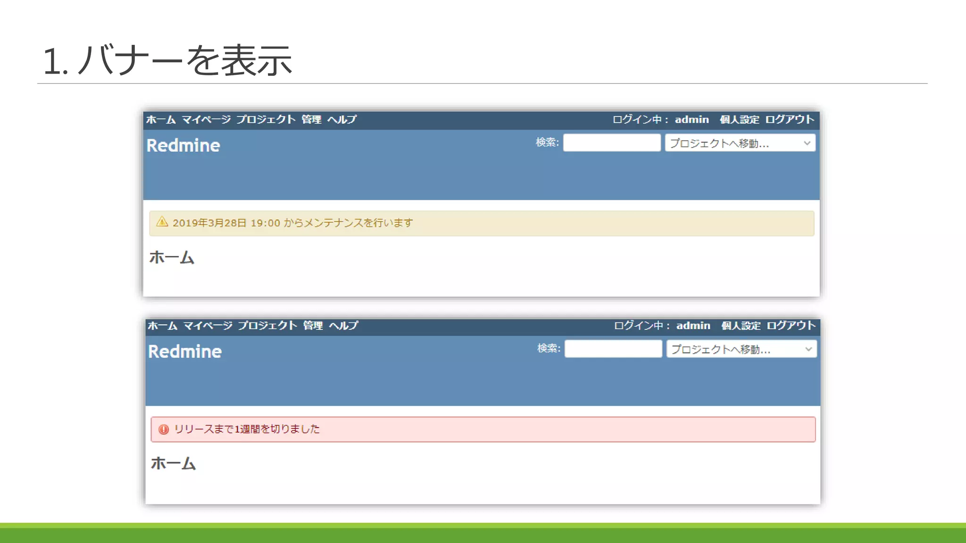Open 管理 menu in lower Redmine screenshot
This screenshot has height=543, width=966.
click(313, 326)
